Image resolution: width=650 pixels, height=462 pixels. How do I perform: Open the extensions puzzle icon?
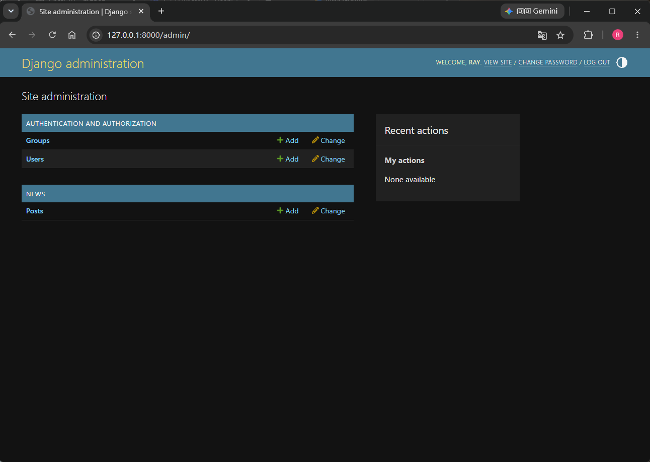coord(588,35)
